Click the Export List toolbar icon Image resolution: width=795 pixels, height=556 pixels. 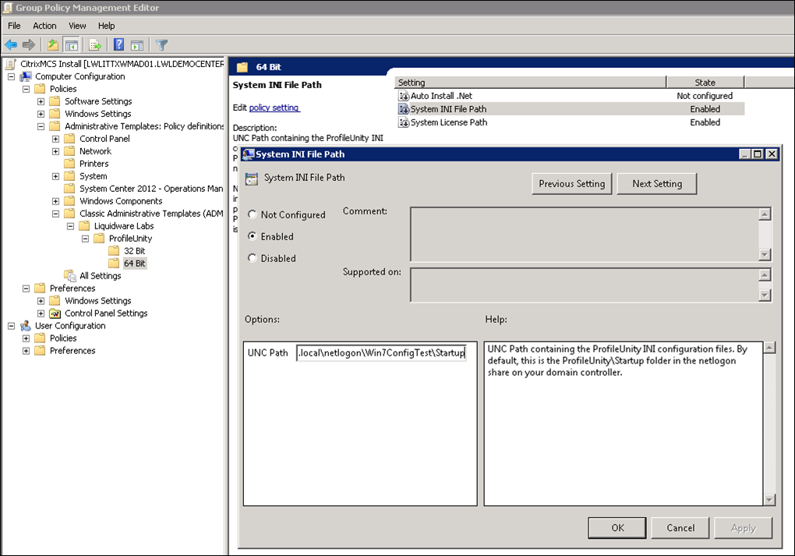[x=95, y=45]
